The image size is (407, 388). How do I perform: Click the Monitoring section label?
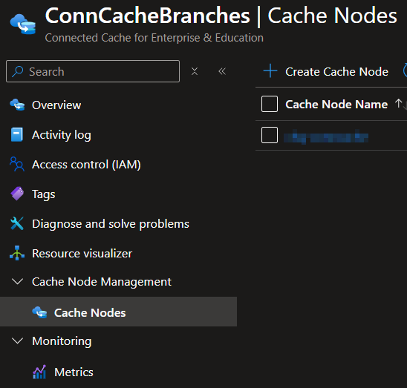(62, 341)
